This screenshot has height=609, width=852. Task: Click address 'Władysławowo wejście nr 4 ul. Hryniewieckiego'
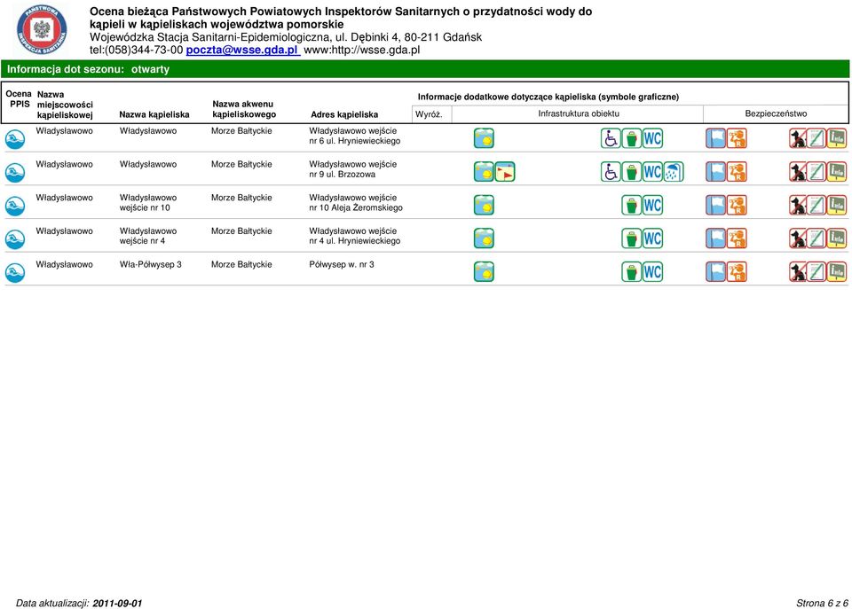(x=355, y=236)
